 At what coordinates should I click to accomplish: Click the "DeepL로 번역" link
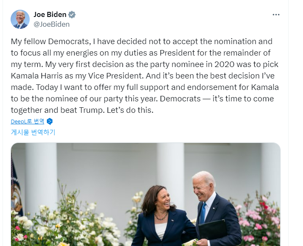(28, 121)
